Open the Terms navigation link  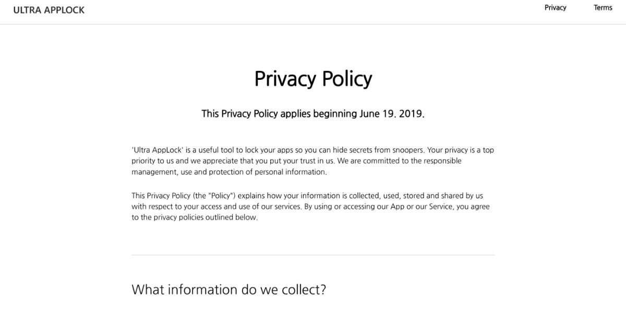point(603,7)
